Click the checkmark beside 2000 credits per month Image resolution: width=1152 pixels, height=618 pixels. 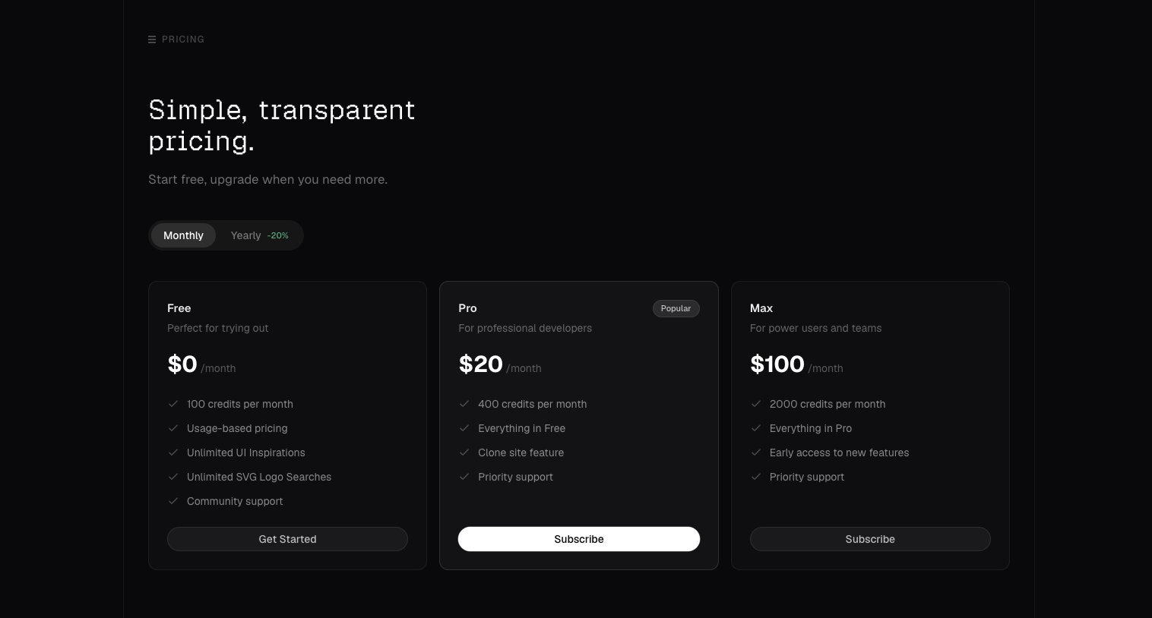coord(756,404)
